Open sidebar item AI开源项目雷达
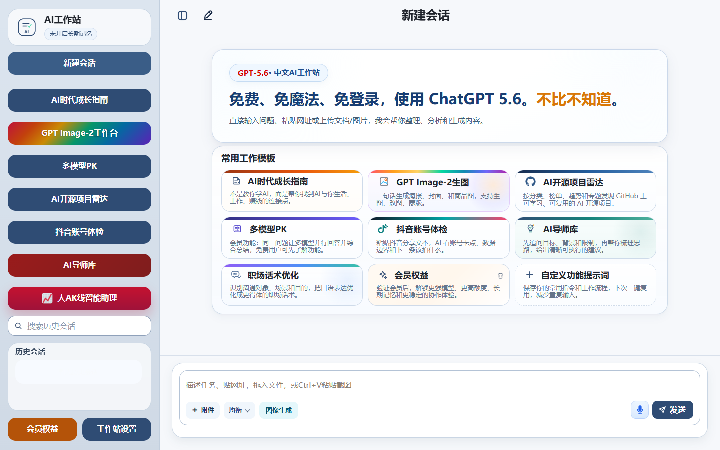720x450 pixels. coord(79,199)
